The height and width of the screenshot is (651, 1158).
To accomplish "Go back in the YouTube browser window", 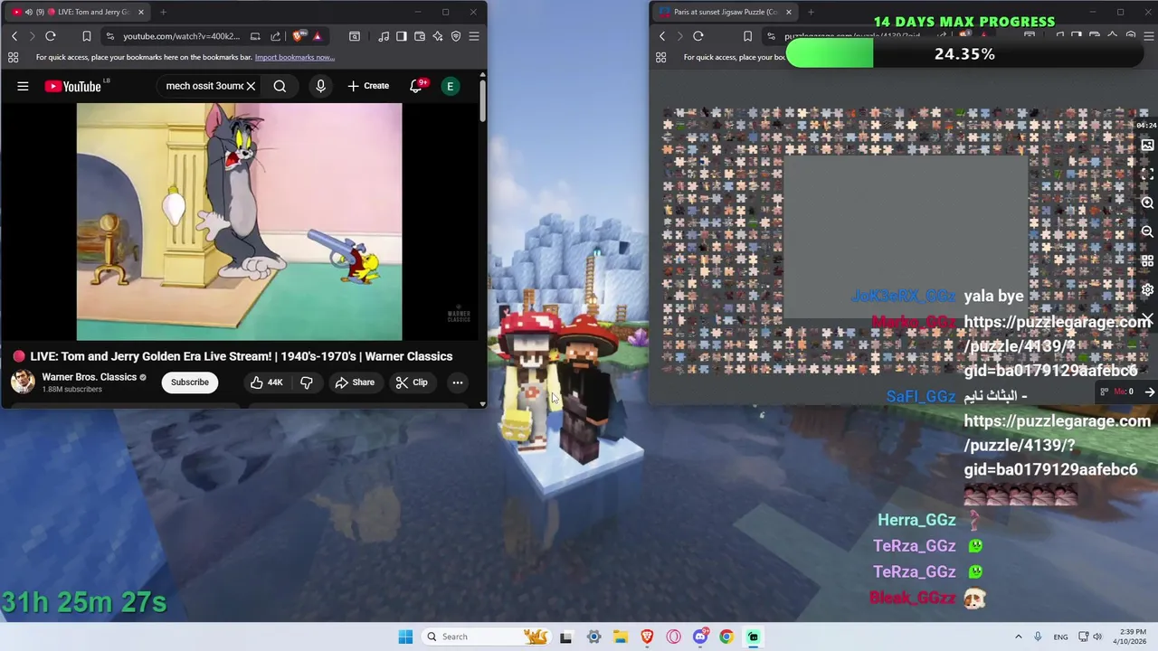I will click(x=14, y=36).
